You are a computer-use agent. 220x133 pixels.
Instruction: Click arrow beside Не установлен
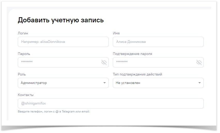click(x=200, y=83)
